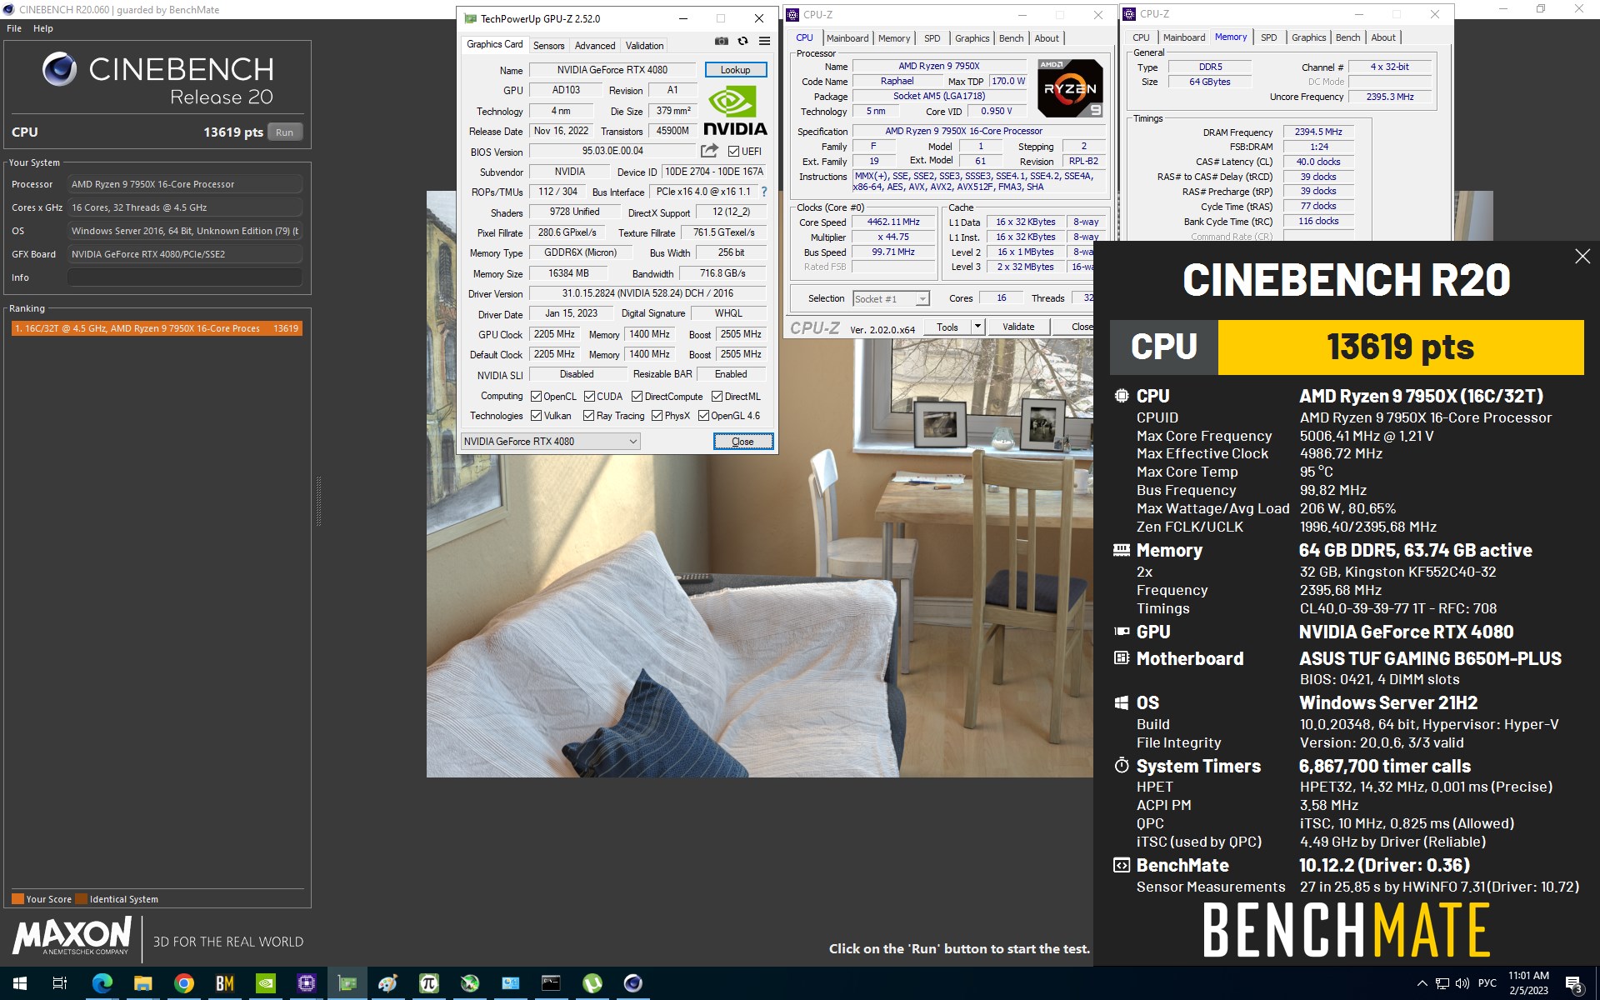
Task: Switch to Cinebench via taskbar sphere icon
Action: click(632, 983)
